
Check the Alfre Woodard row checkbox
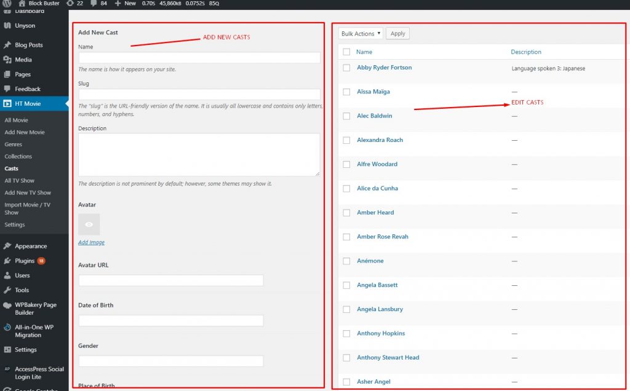pyautogui.click(x=346, y=164)
